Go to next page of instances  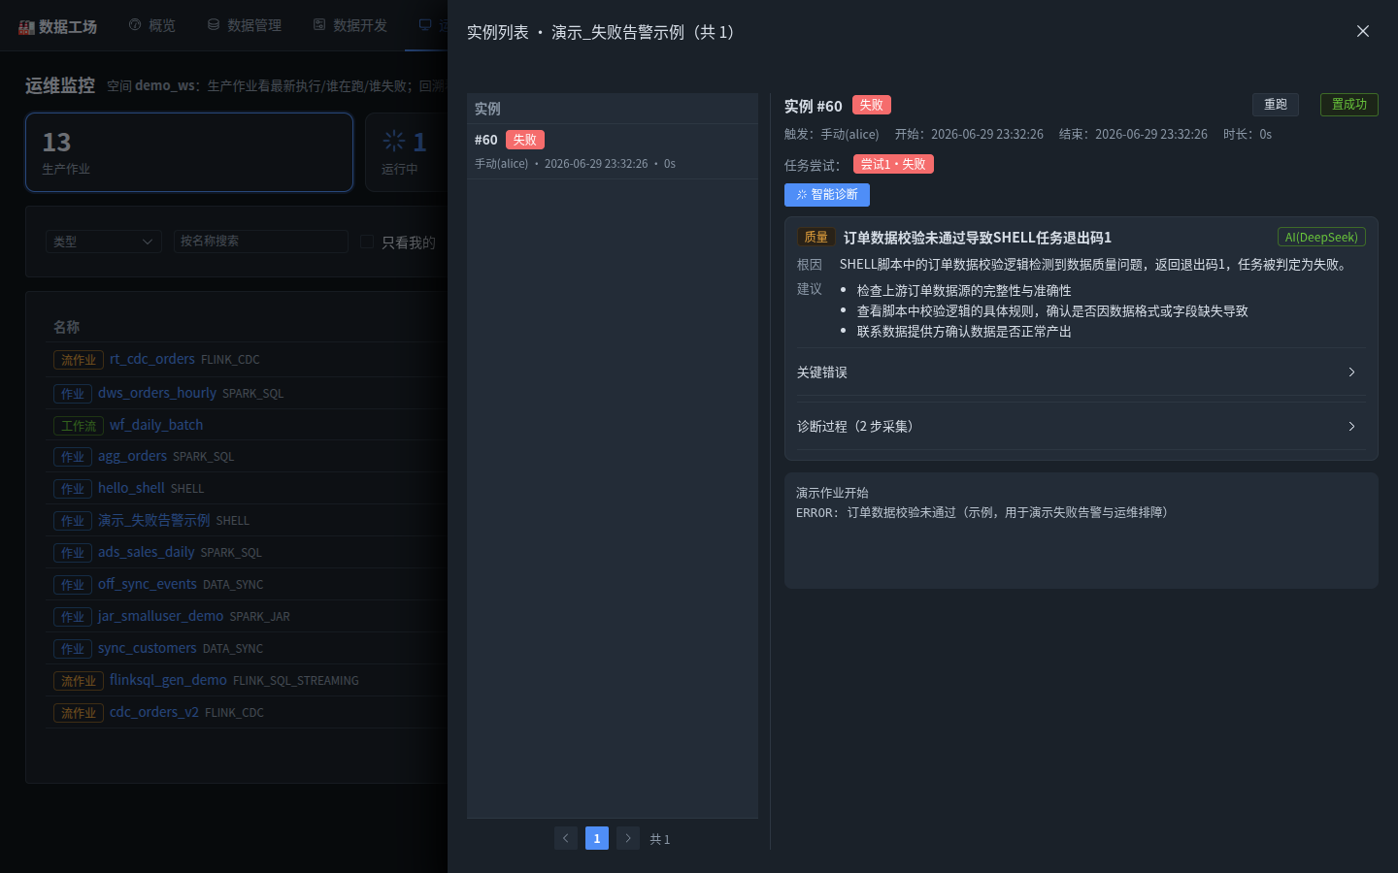tap(628, 838)
